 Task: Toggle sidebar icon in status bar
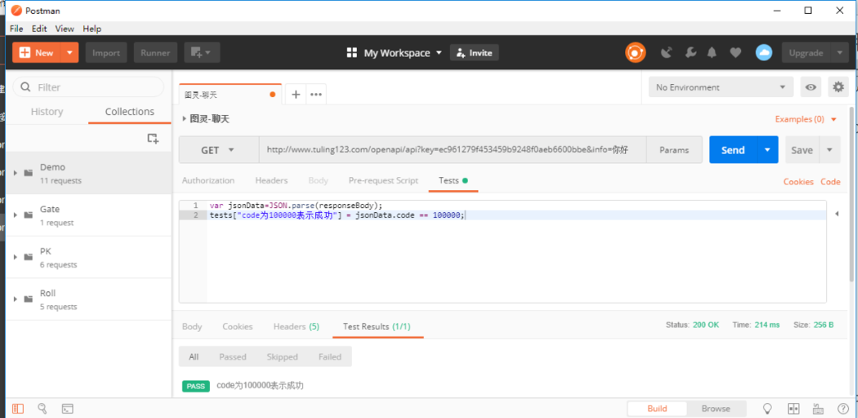(x=18, y=408)
